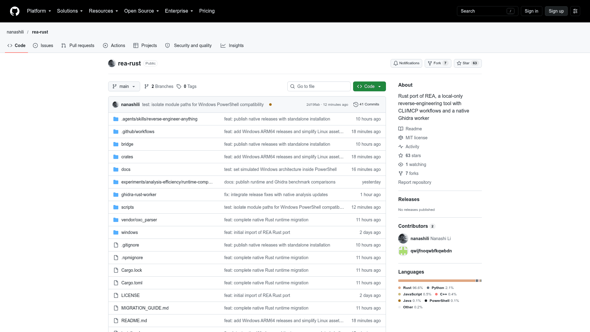Click the file icon for Cargo.toml
Viewport: 590px width, 332px height.
tap(116, 283)
